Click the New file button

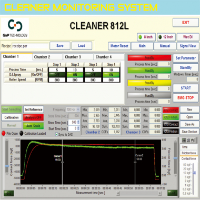[x=189, y=109]
